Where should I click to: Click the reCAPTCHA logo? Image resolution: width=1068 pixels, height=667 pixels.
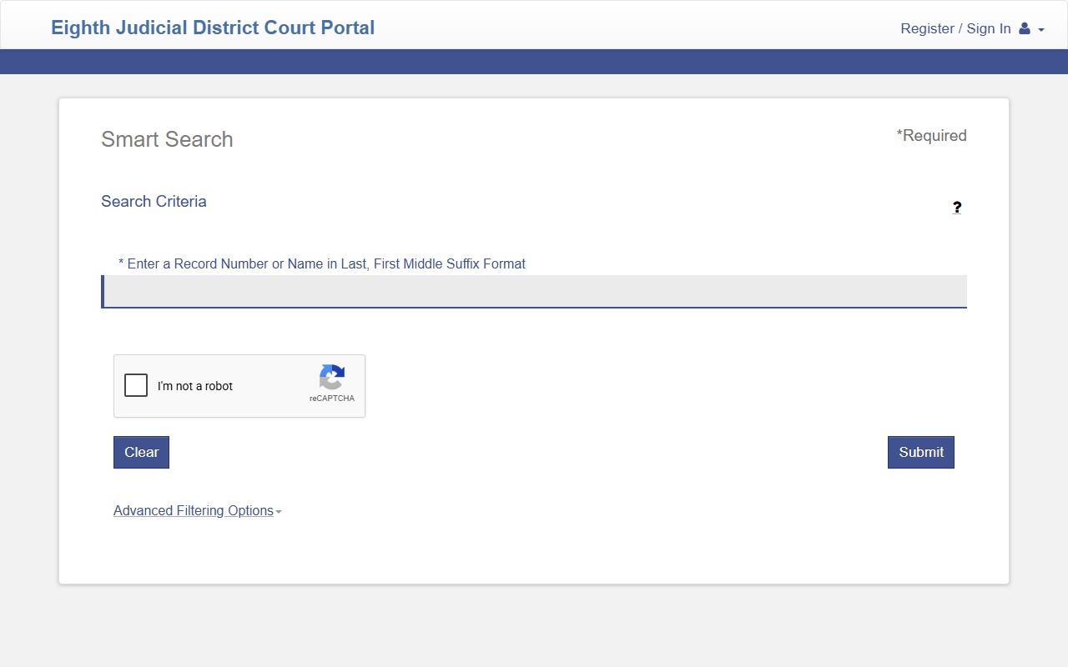(332, 378)
